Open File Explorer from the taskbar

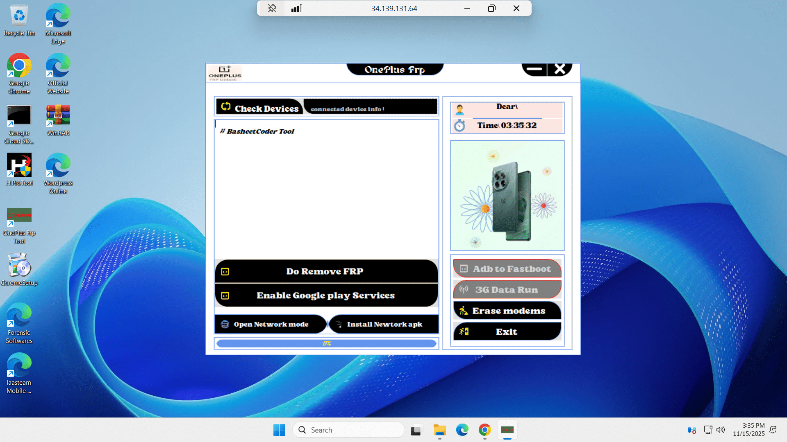[439, 430]
